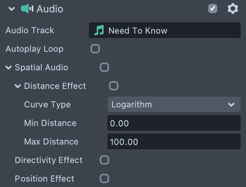Screen dimensions: 246x187
Task: Collapse the Spatial Audio section
Action: [9, 68]
